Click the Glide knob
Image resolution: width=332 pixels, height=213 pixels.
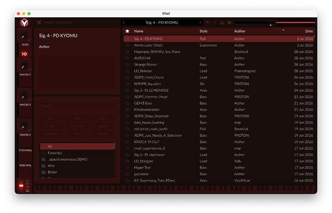coord(24,35)
